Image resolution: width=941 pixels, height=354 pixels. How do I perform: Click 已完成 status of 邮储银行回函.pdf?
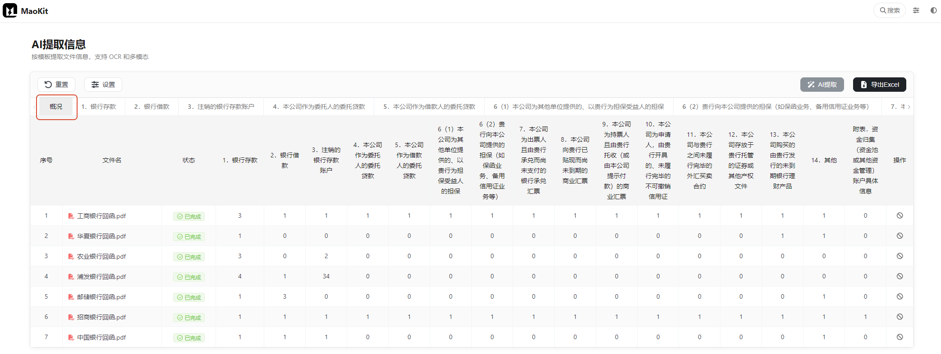[x=189, y=298]
